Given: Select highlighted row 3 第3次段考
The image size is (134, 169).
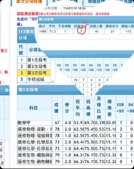Looking at the screenshot, I should tap(34, 73).
